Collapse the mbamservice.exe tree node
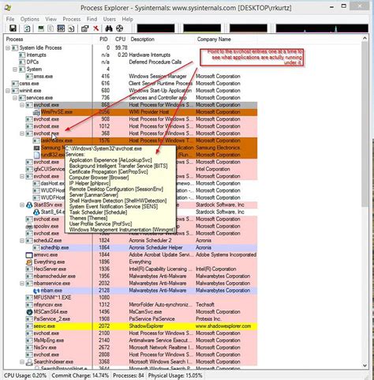The width and height of the screenshot is (374, 380). (22, 284)
